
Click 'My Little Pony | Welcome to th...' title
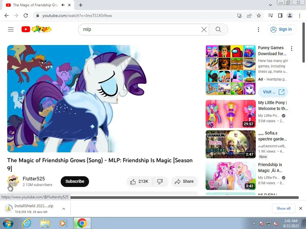273,106
